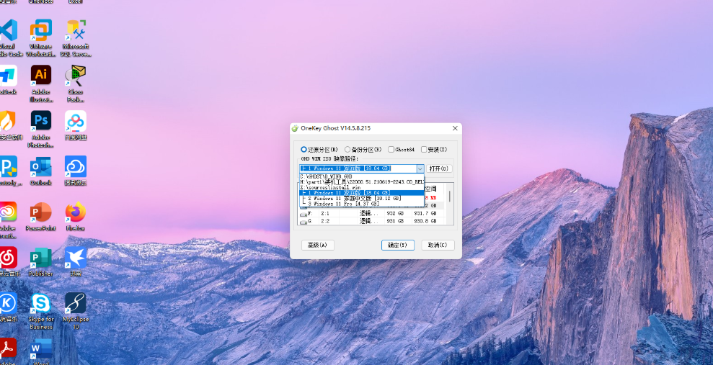Select the 迅雷 bird desktop icon
This screenshot has height=365, width=713.
76,261
